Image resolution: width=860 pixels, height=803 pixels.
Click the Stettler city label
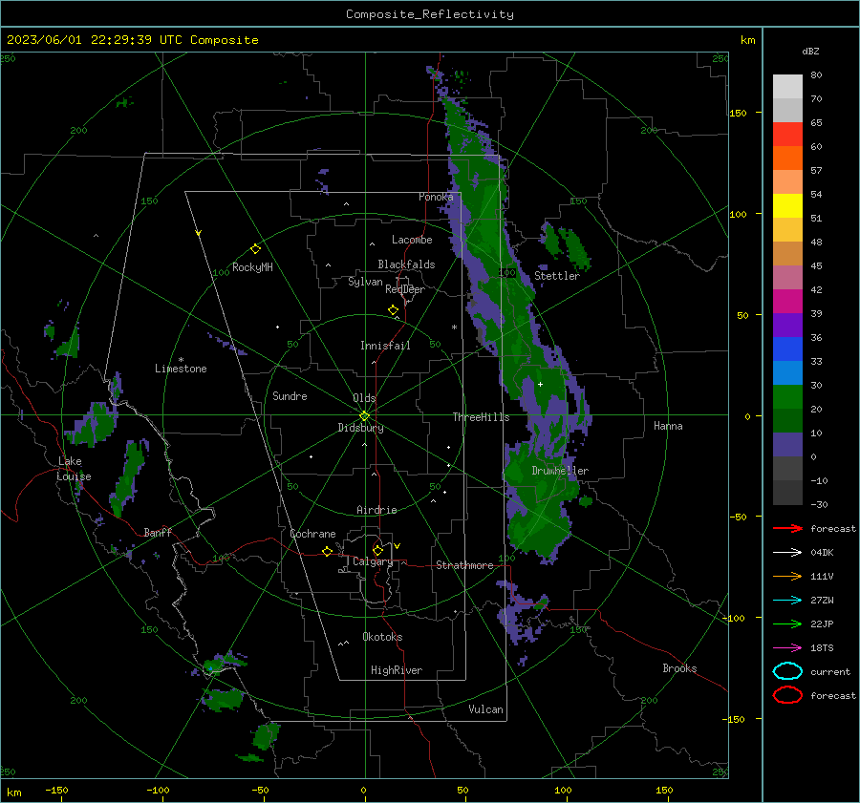pos(557,276)
